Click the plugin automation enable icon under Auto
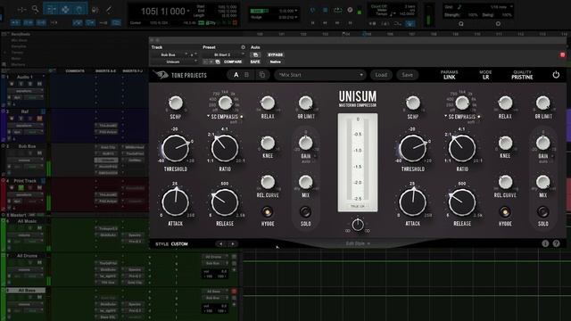Image resolution: width=571 pixels, height=321 pixels. coord(255,55)
